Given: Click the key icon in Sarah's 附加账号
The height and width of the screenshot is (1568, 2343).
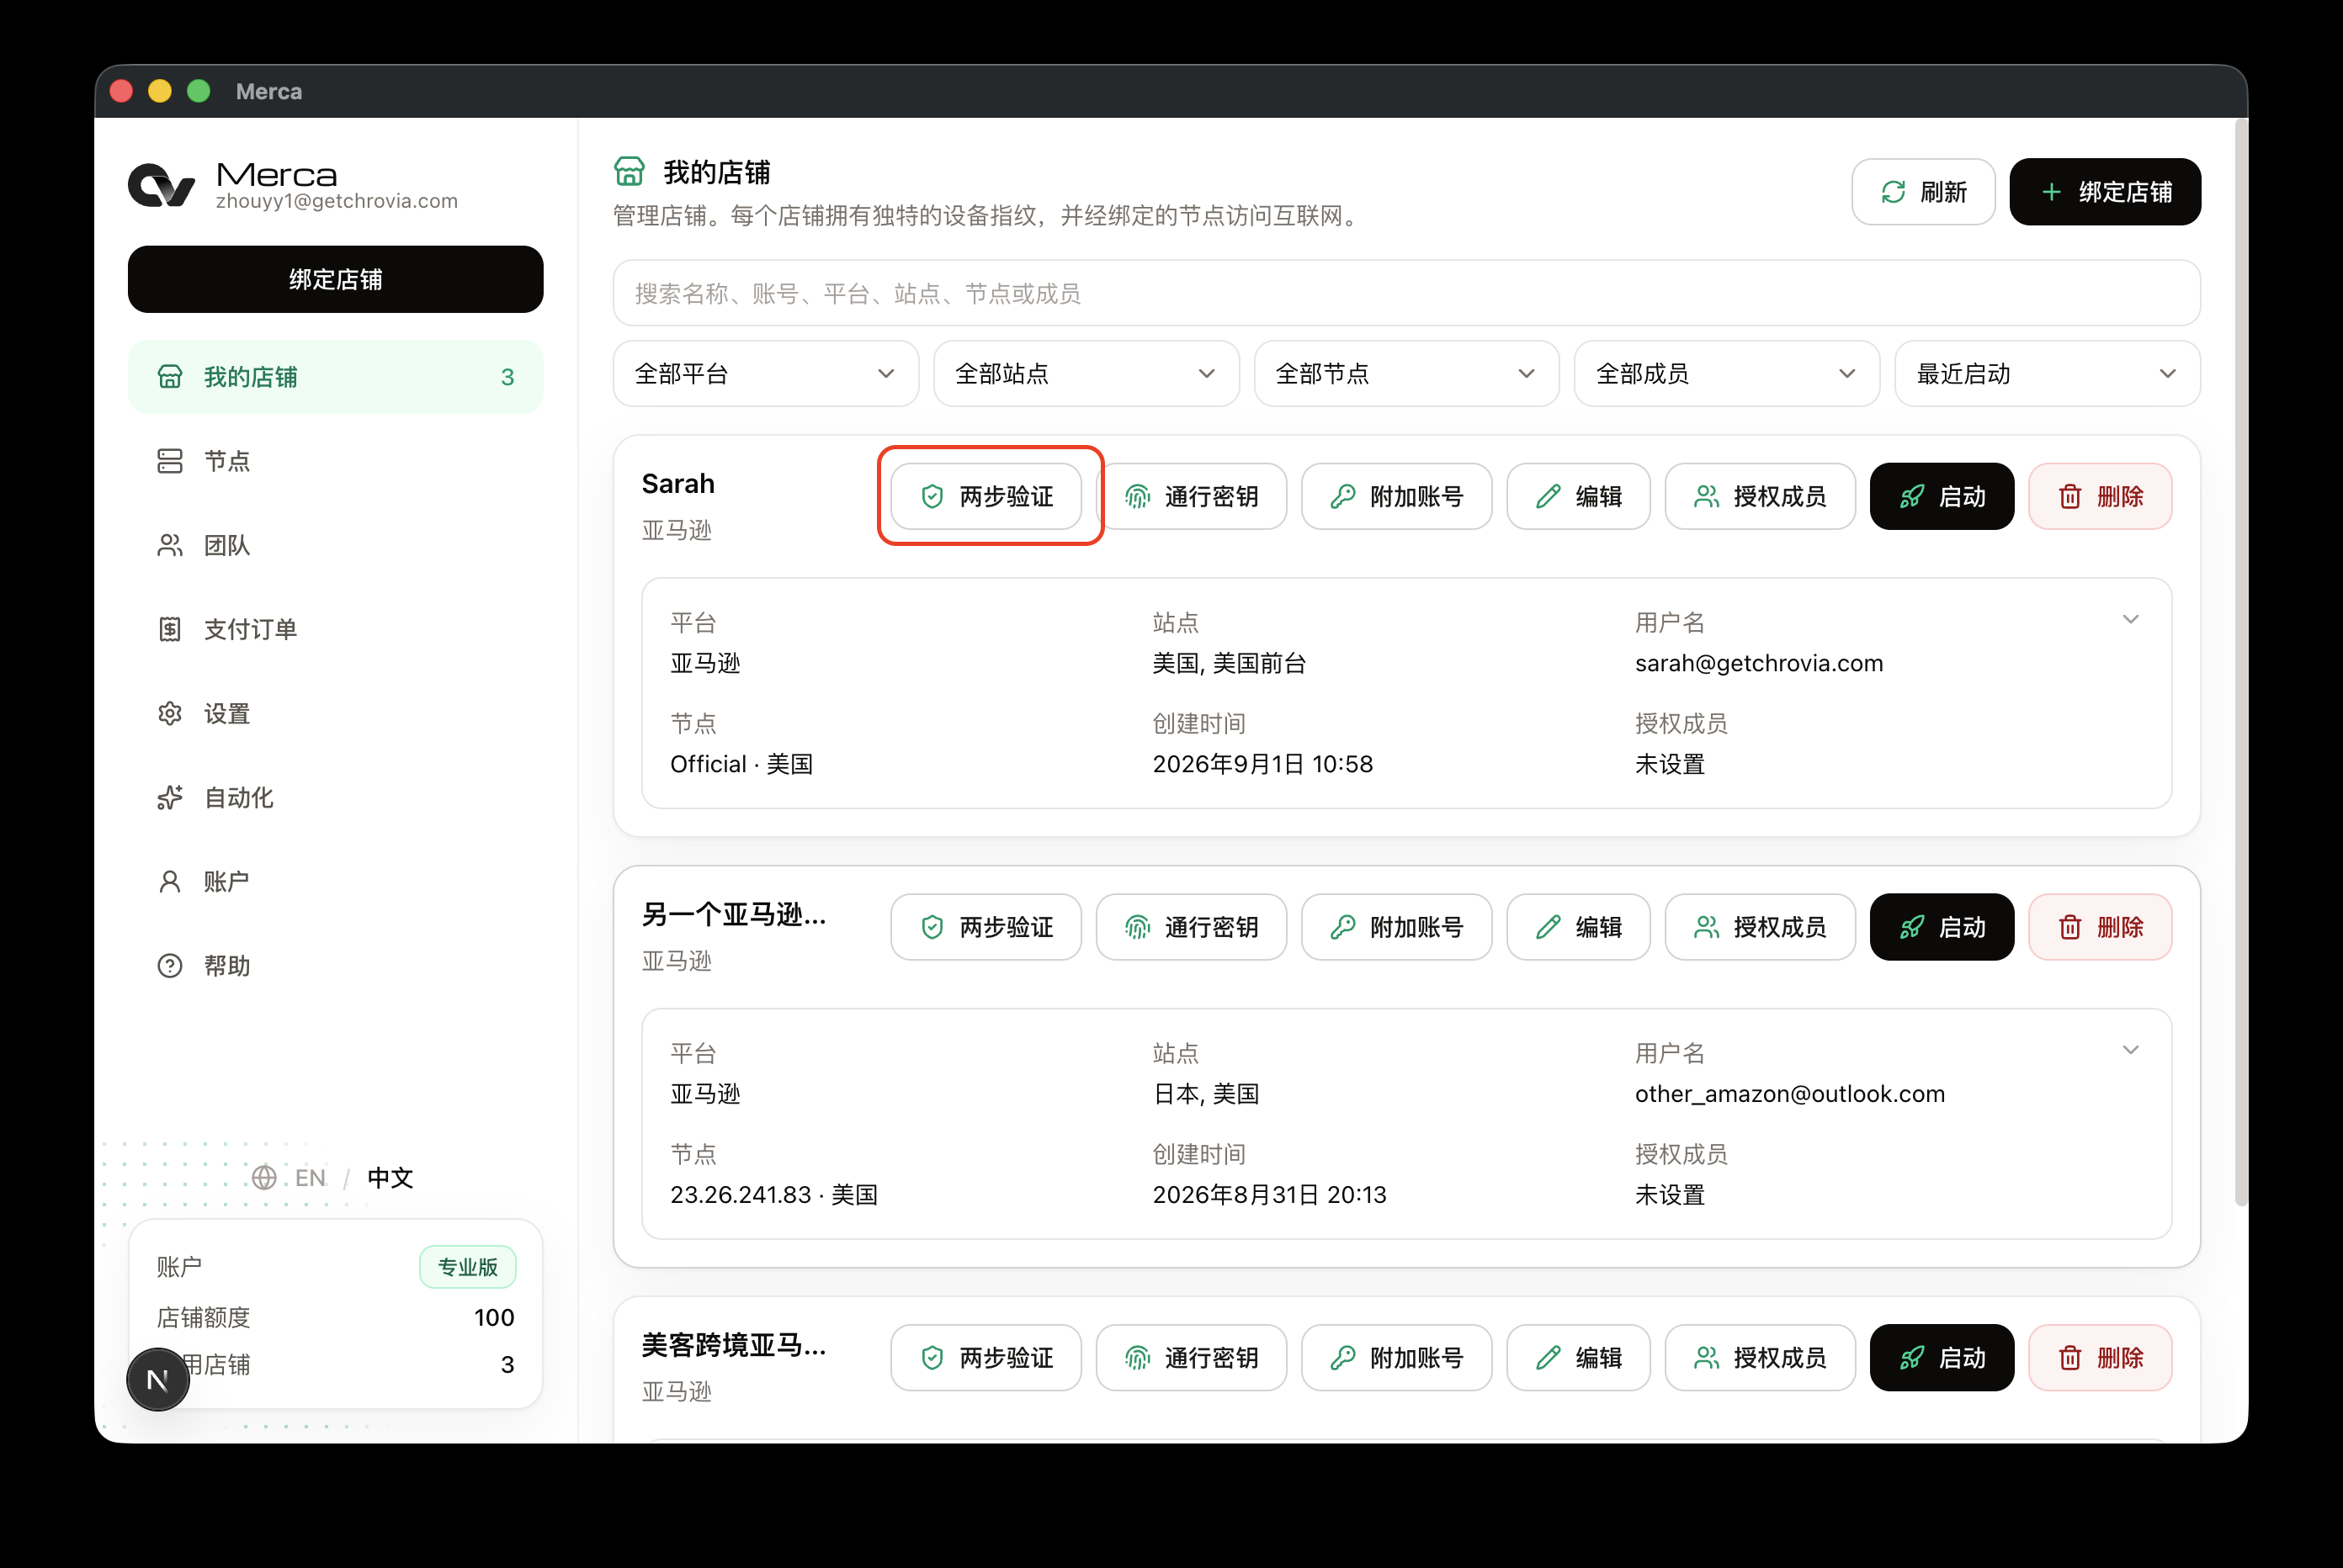Looking at the screenshot, I should coord(1342,496).
